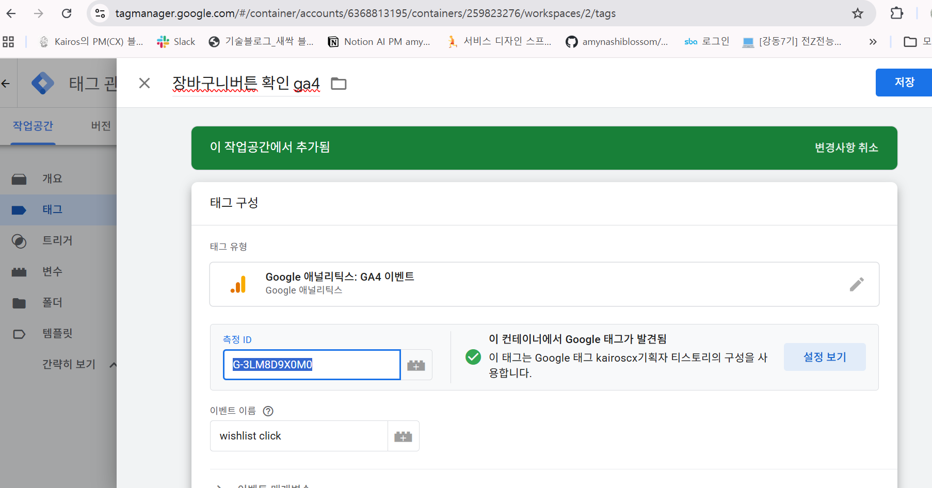
Task: Insert variable for 이벤트 이름 field
Action: click(x=403, y=436)
